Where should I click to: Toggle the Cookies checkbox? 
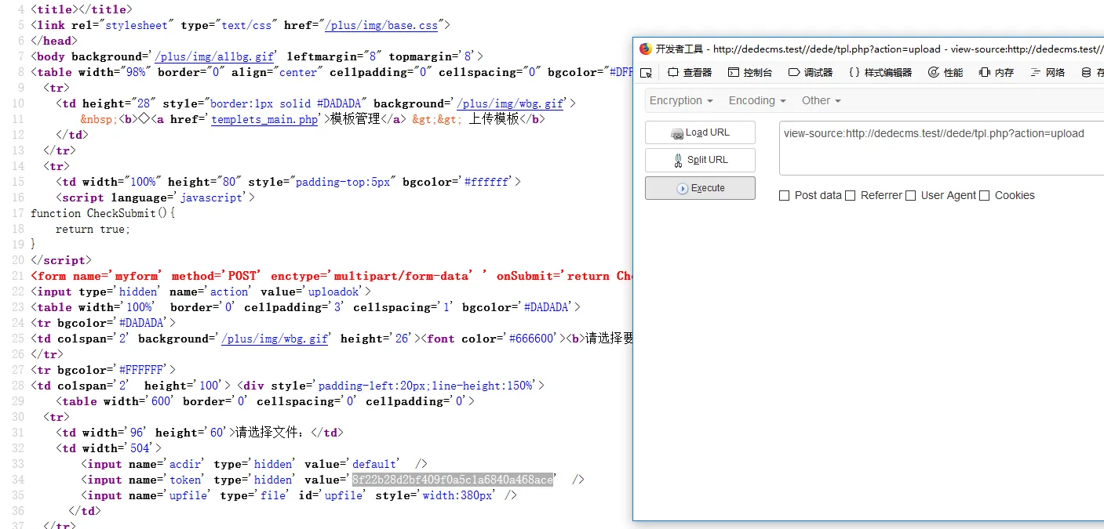click(x=985, y=196)
